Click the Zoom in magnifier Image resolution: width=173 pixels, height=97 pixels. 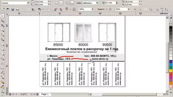coord(135,9)
